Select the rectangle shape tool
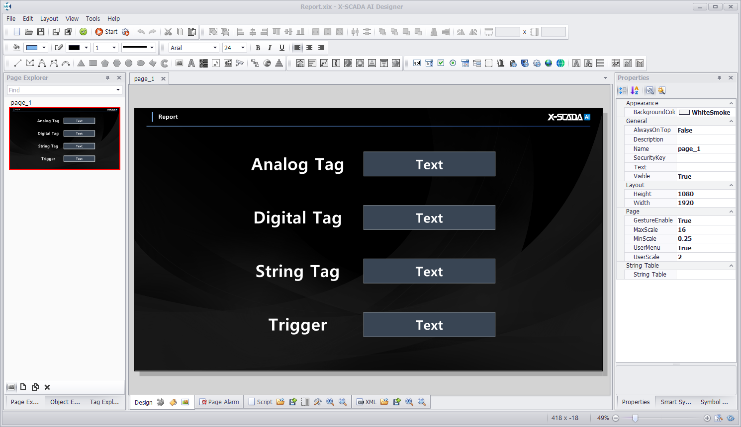741x427 pixels. [x=93, y=63]
